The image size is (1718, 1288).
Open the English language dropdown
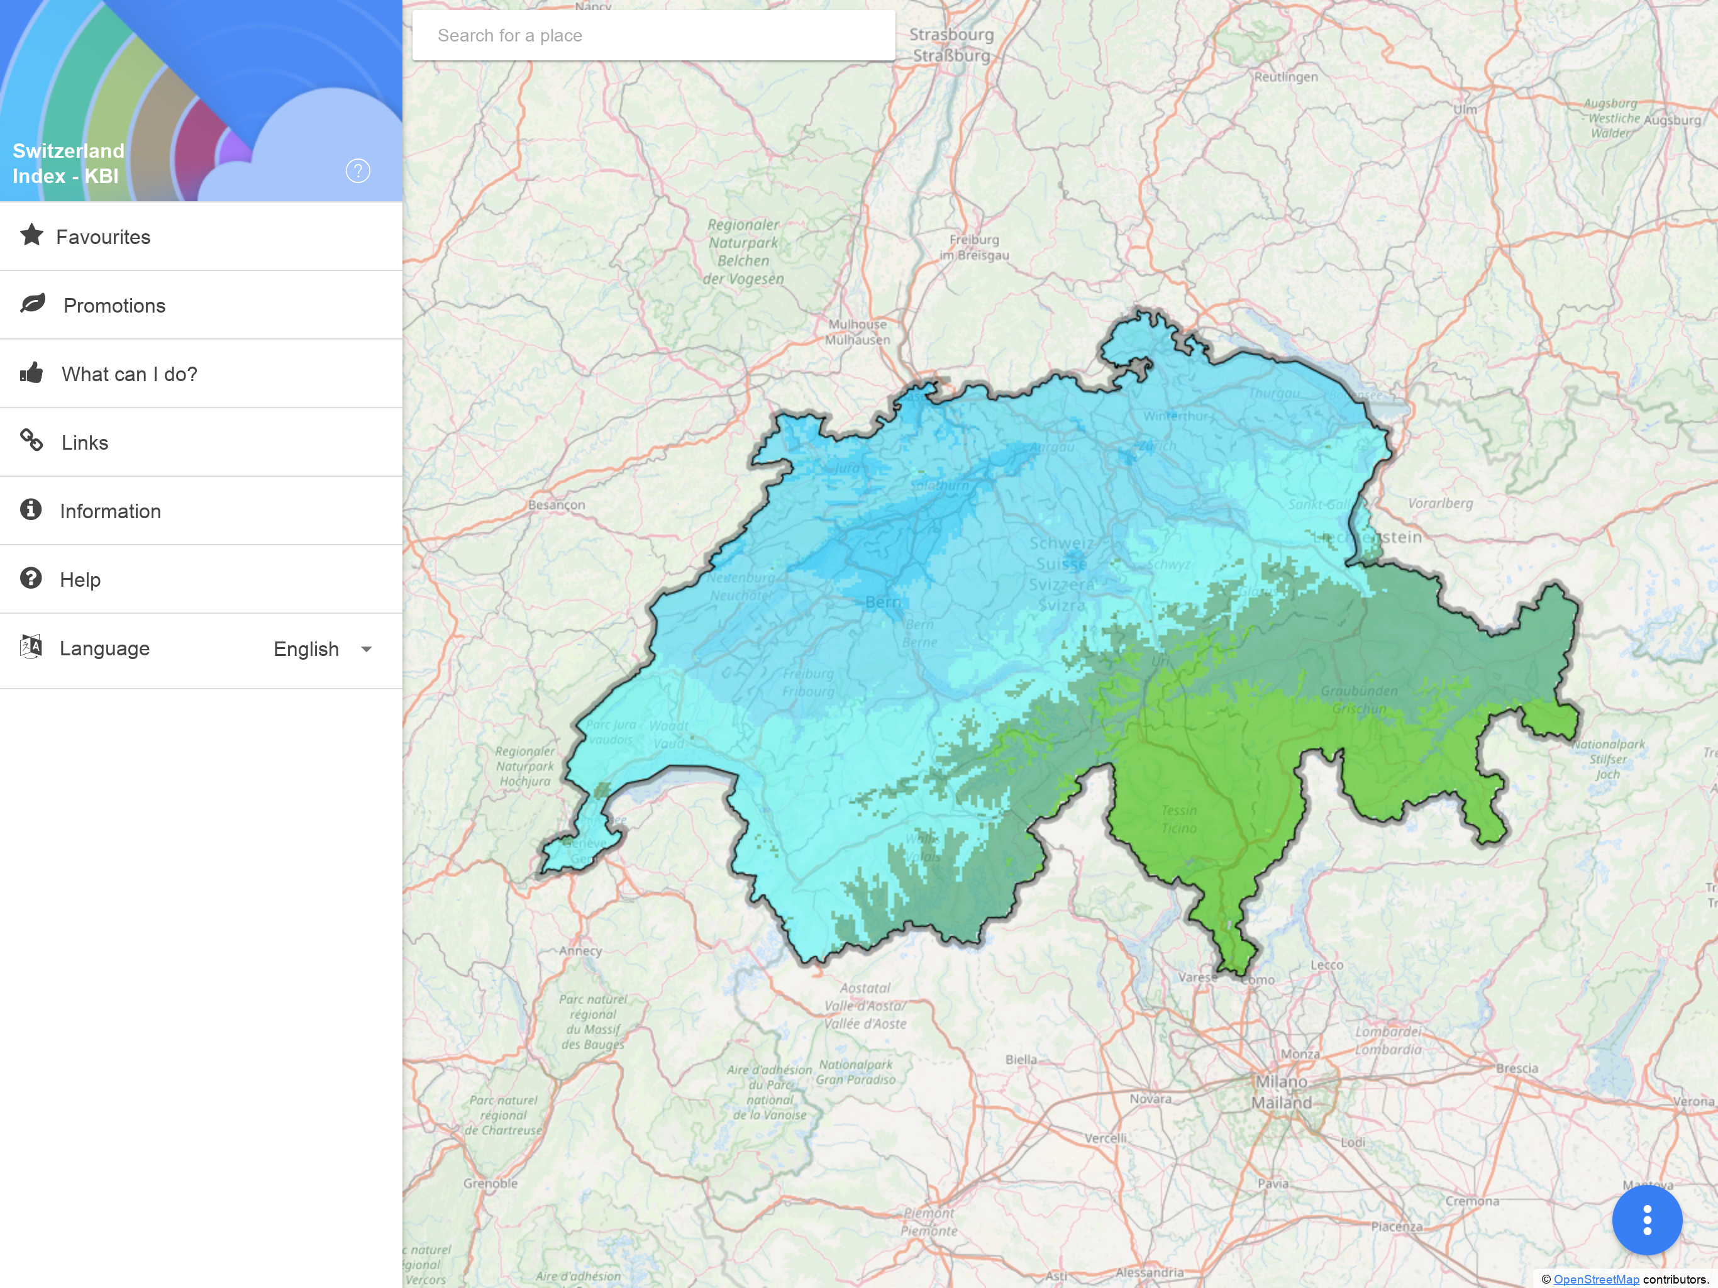(307, 650)
